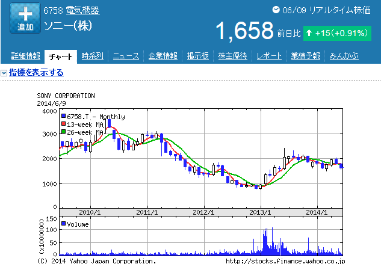Click the 2000 price axis value
Viewport: 381px width, 264px height.
point(49,159)
